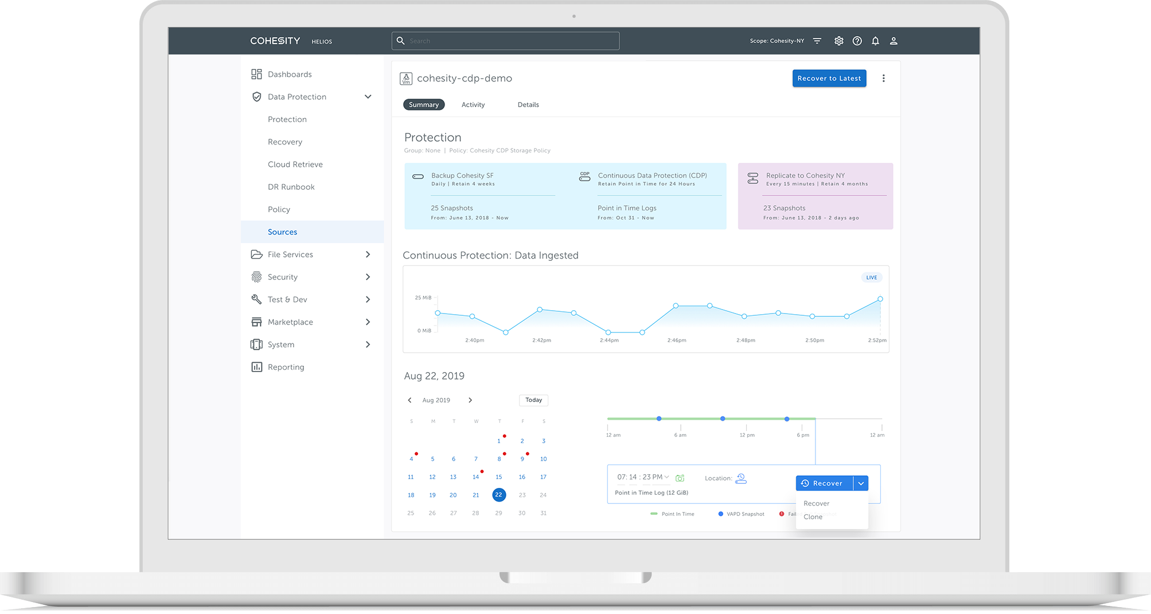Expand the Security section
1151x614 pixels.
click(368, 277)
